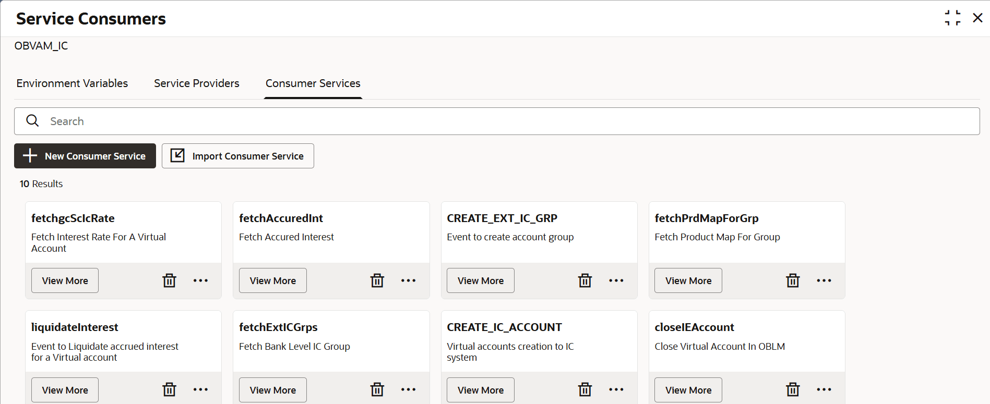View More on the CREATE_EXT_IC_GRP card
This screenshot has height=404, width=990.
click(481, 280)
